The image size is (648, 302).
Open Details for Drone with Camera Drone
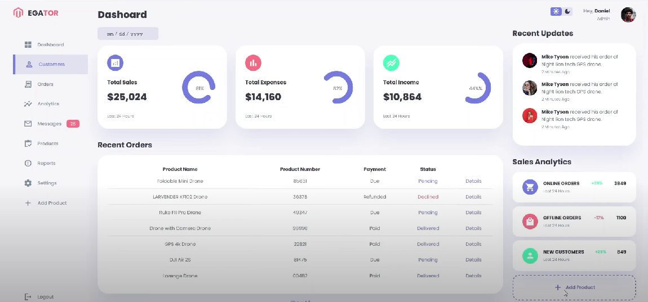coord(473,228)
